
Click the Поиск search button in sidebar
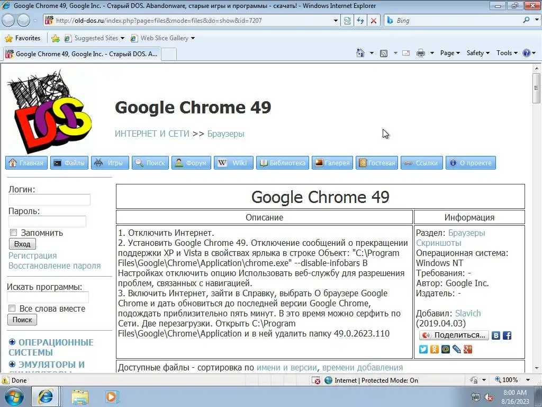click(x=22, y=320)
